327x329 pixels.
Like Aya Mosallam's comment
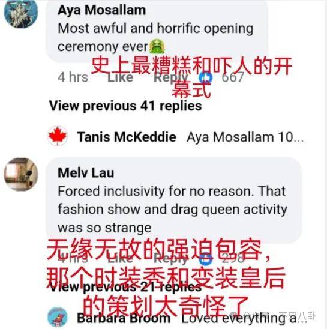coord(120,77)
